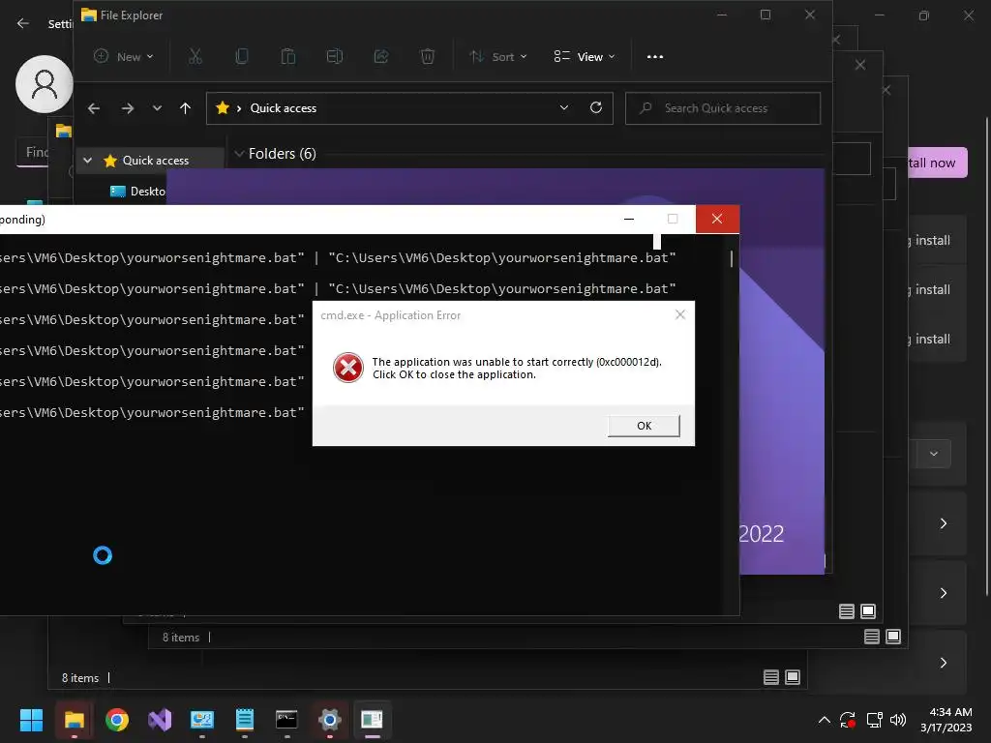This screenshot has width=991, height=743.
Task: Open the New menu in File Explorer
Action: [124, 57]
